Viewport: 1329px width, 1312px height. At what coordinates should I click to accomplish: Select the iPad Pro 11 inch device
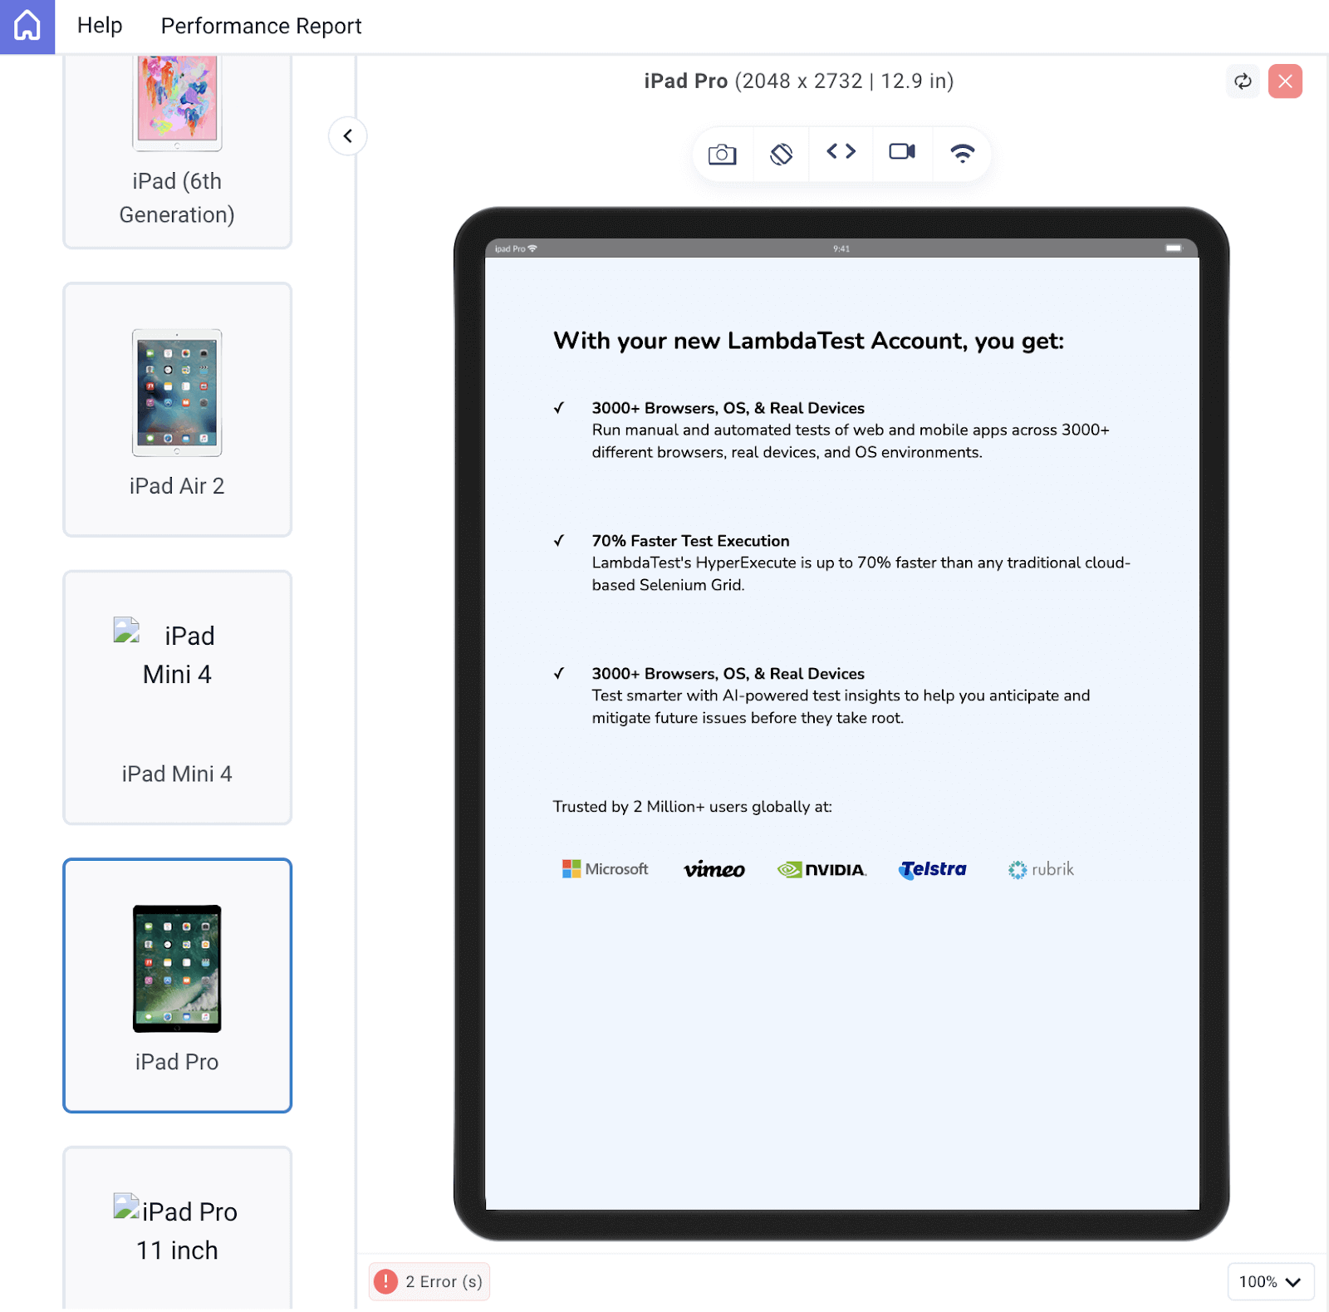tap(177, 1230)
